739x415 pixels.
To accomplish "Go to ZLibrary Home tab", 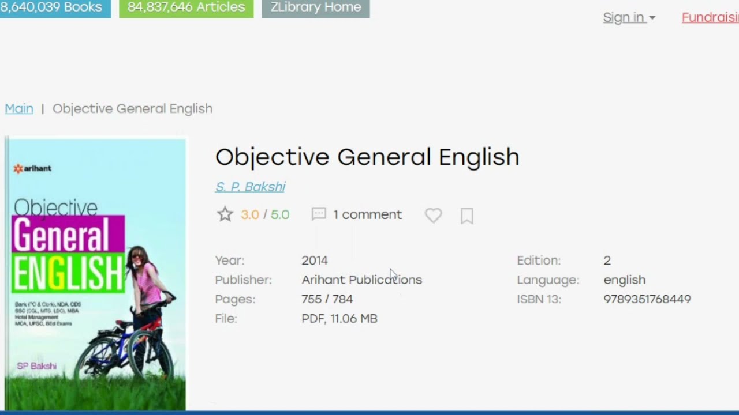I will [315, 7].
